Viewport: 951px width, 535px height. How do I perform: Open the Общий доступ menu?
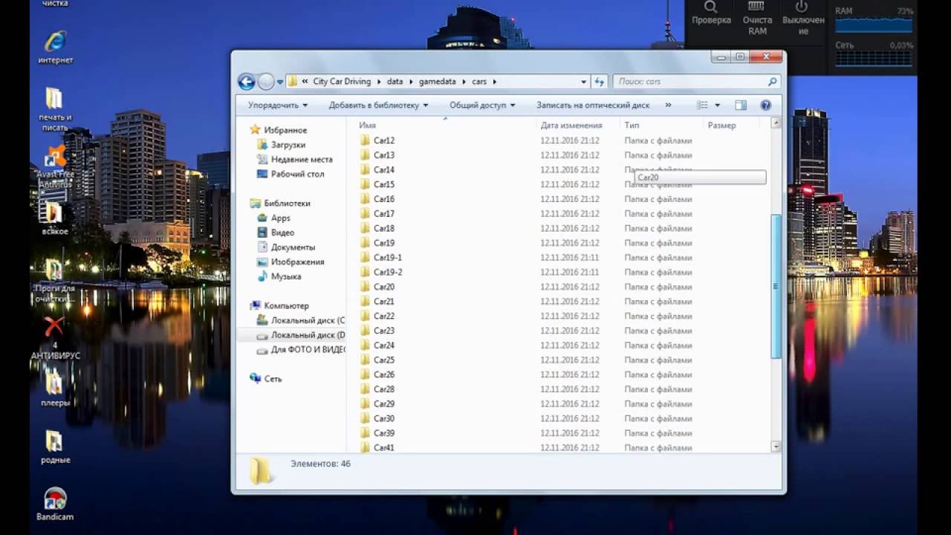(x=482, y=106)
